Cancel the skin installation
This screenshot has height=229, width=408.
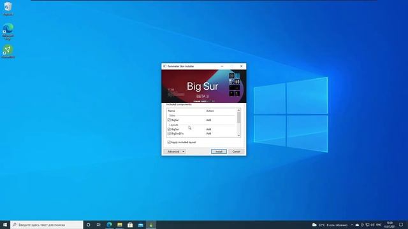[x=237, y=151]
